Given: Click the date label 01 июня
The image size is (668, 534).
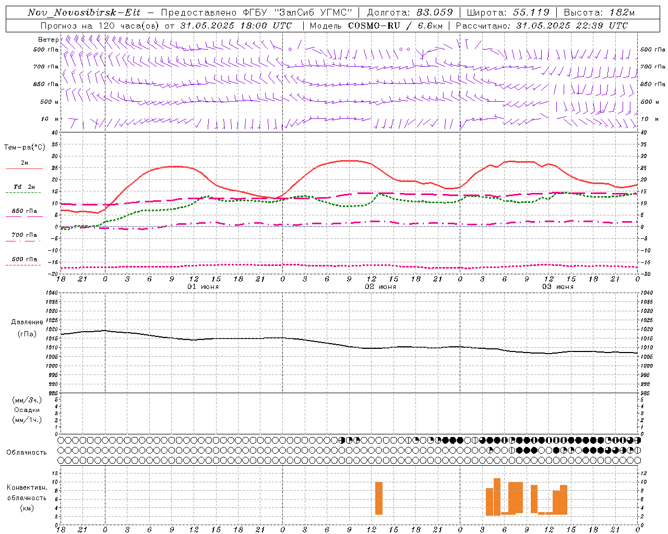Looking at the screenshot, I should pyautogui.click(x=203, y=287).
